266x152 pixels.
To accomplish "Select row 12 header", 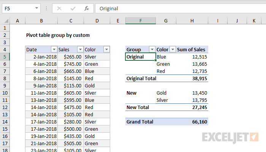I will click(x=5, y=107).
